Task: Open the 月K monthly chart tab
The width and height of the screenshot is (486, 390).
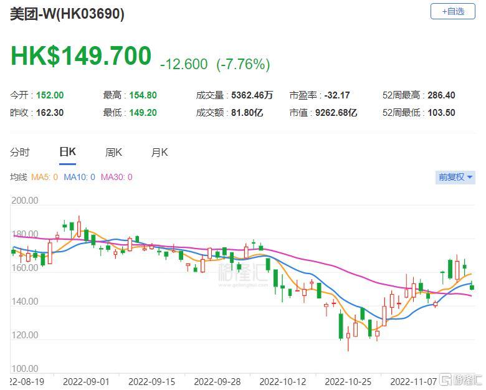Action: point(160,152)
